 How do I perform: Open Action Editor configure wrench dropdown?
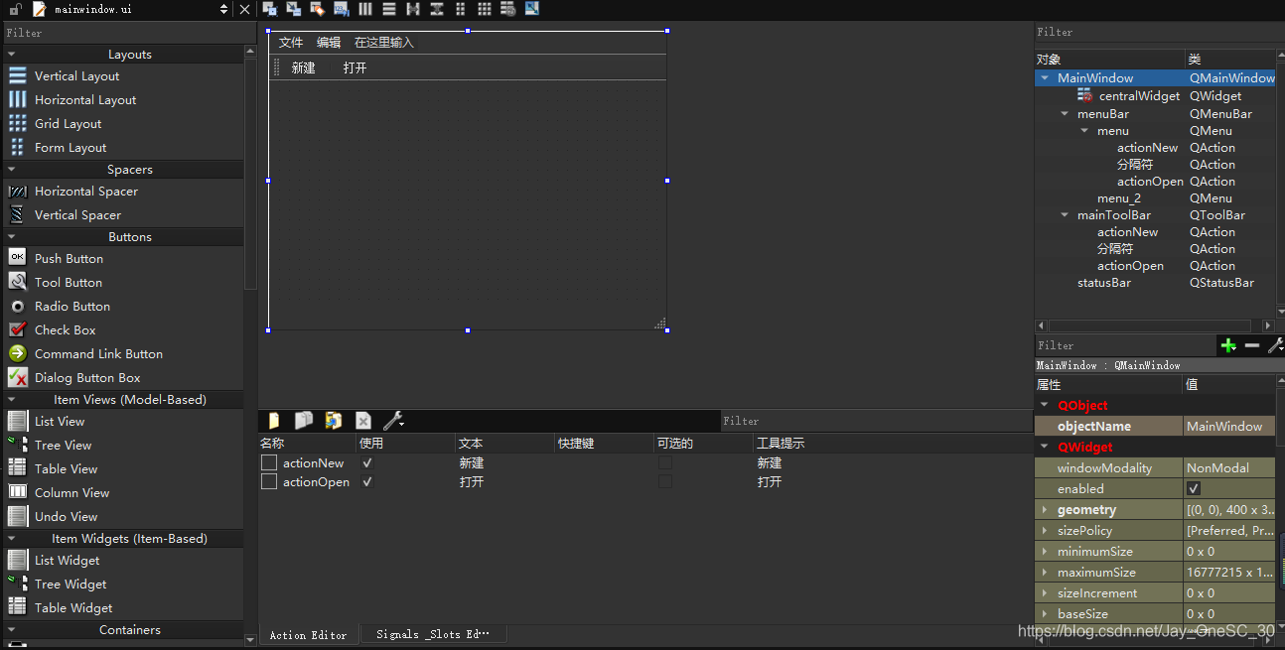click(x=393, y=421)
